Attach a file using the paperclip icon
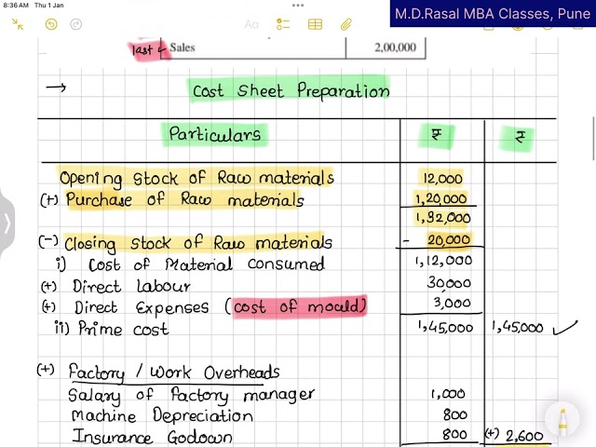The height and width of the screenshot is (447, 596). pyautogui.click(x=345, y=24)
